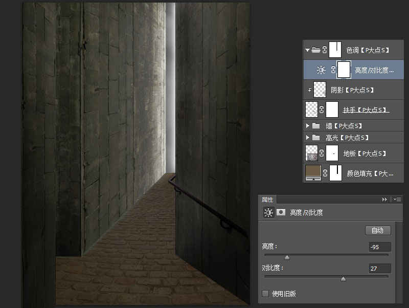Select the 颜色填充 layer name
409x308 pixels.
[x=370, y=173]
